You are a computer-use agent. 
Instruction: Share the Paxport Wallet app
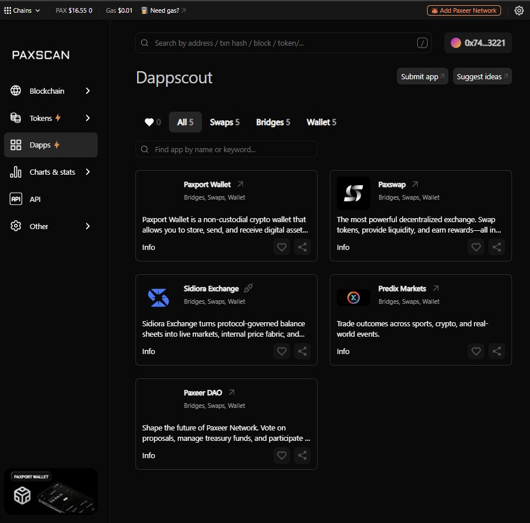click(302, 247)
